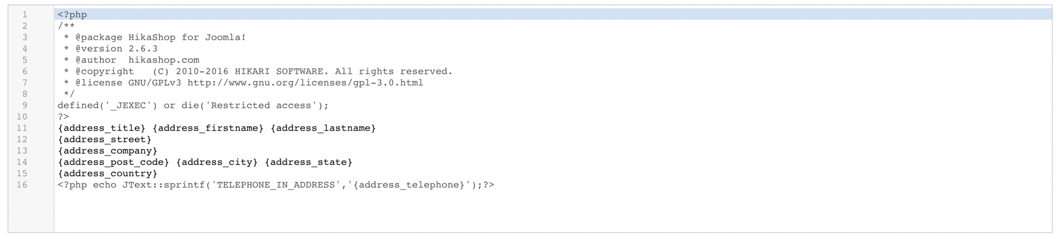Click the gnu.org GPL license URL

point(305,83)
